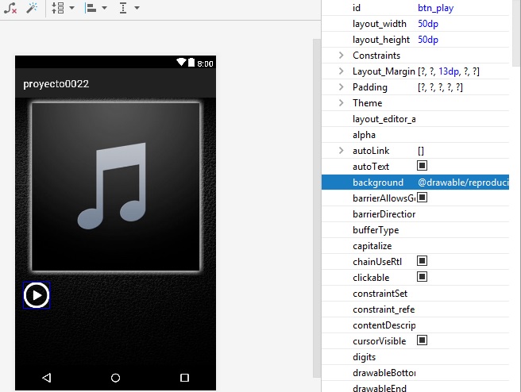The height and width of the screenshot is (392, 521).
Task: Click the Infer Constraints magic wand
Action: pyautogui.click(x=32, y=7)
